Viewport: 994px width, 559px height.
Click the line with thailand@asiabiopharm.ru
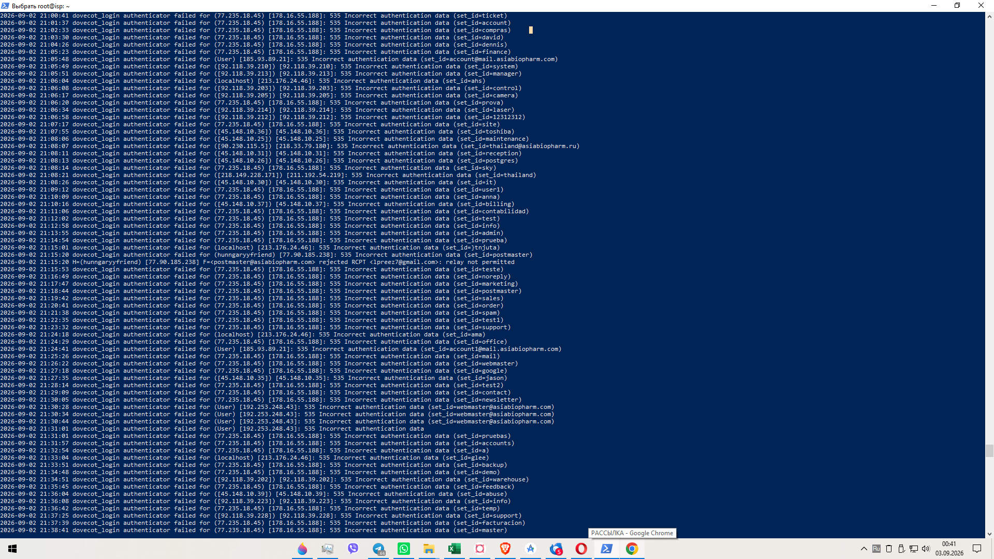click(x=290, y=146)
